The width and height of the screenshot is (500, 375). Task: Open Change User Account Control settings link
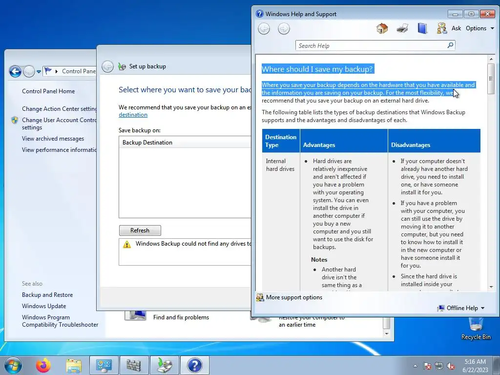(x=59, y=124)
